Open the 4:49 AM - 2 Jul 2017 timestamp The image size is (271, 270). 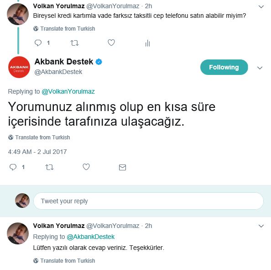(x=37, y=152)
